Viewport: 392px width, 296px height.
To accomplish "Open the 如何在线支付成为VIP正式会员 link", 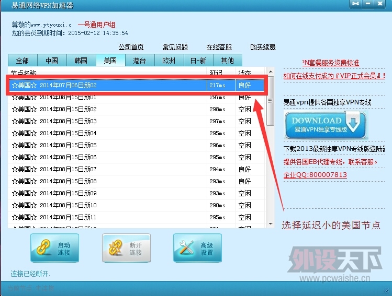I will pos(334,76).
